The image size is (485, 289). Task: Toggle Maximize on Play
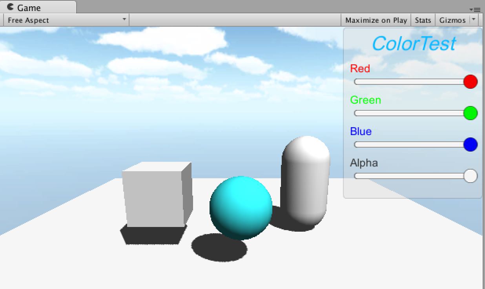coord(376,20)
